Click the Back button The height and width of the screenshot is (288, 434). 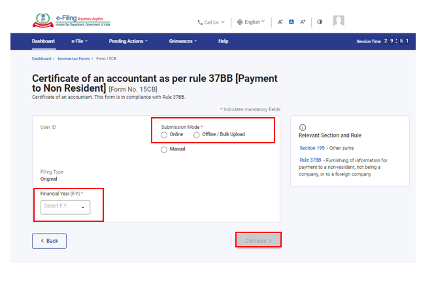[x=49, y=241]
